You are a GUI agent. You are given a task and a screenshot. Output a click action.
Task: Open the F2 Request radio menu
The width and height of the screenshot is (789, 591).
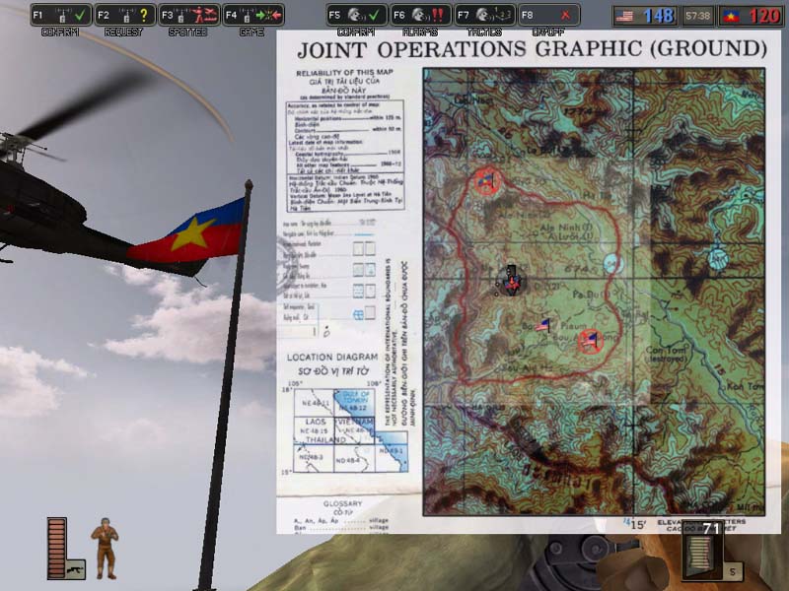point(125,16)
